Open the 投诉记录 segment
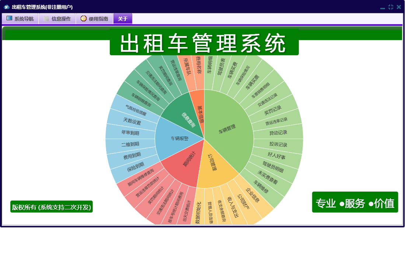The width and height of the screenshot is (405, 266). [278, 144]
